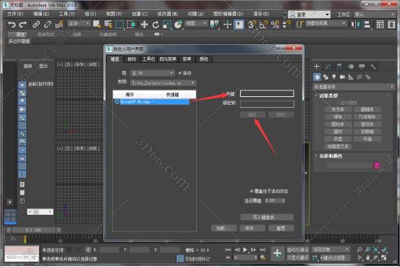The width and height of the screenshot is (400, 267).
Task: Click the Unlink Selection broken chain icon
Action: tap(48, 25)
